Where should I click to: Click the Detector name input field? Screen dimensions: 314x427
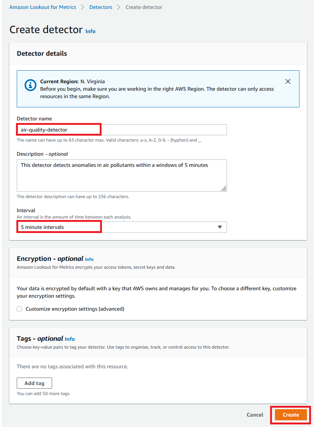(122, 130)
